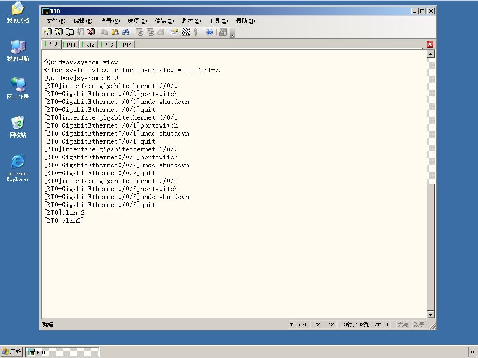
Task: Click the grayed-out Reconnect toolbar icon
Action: (x=80, y=32)
